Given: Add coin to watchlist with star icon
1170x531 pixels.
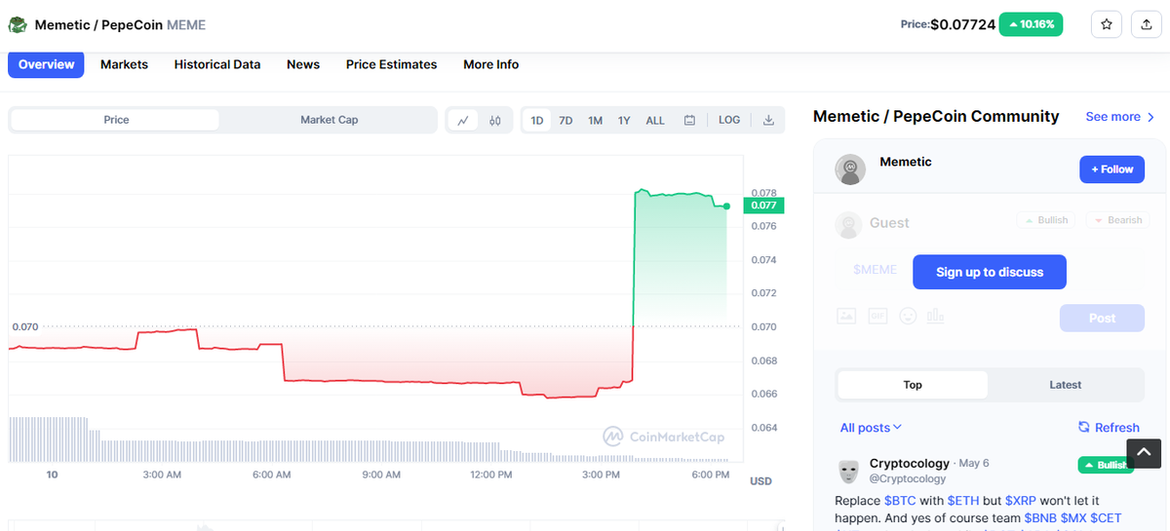Looking at the screenshot, I should pos(1107,24).
